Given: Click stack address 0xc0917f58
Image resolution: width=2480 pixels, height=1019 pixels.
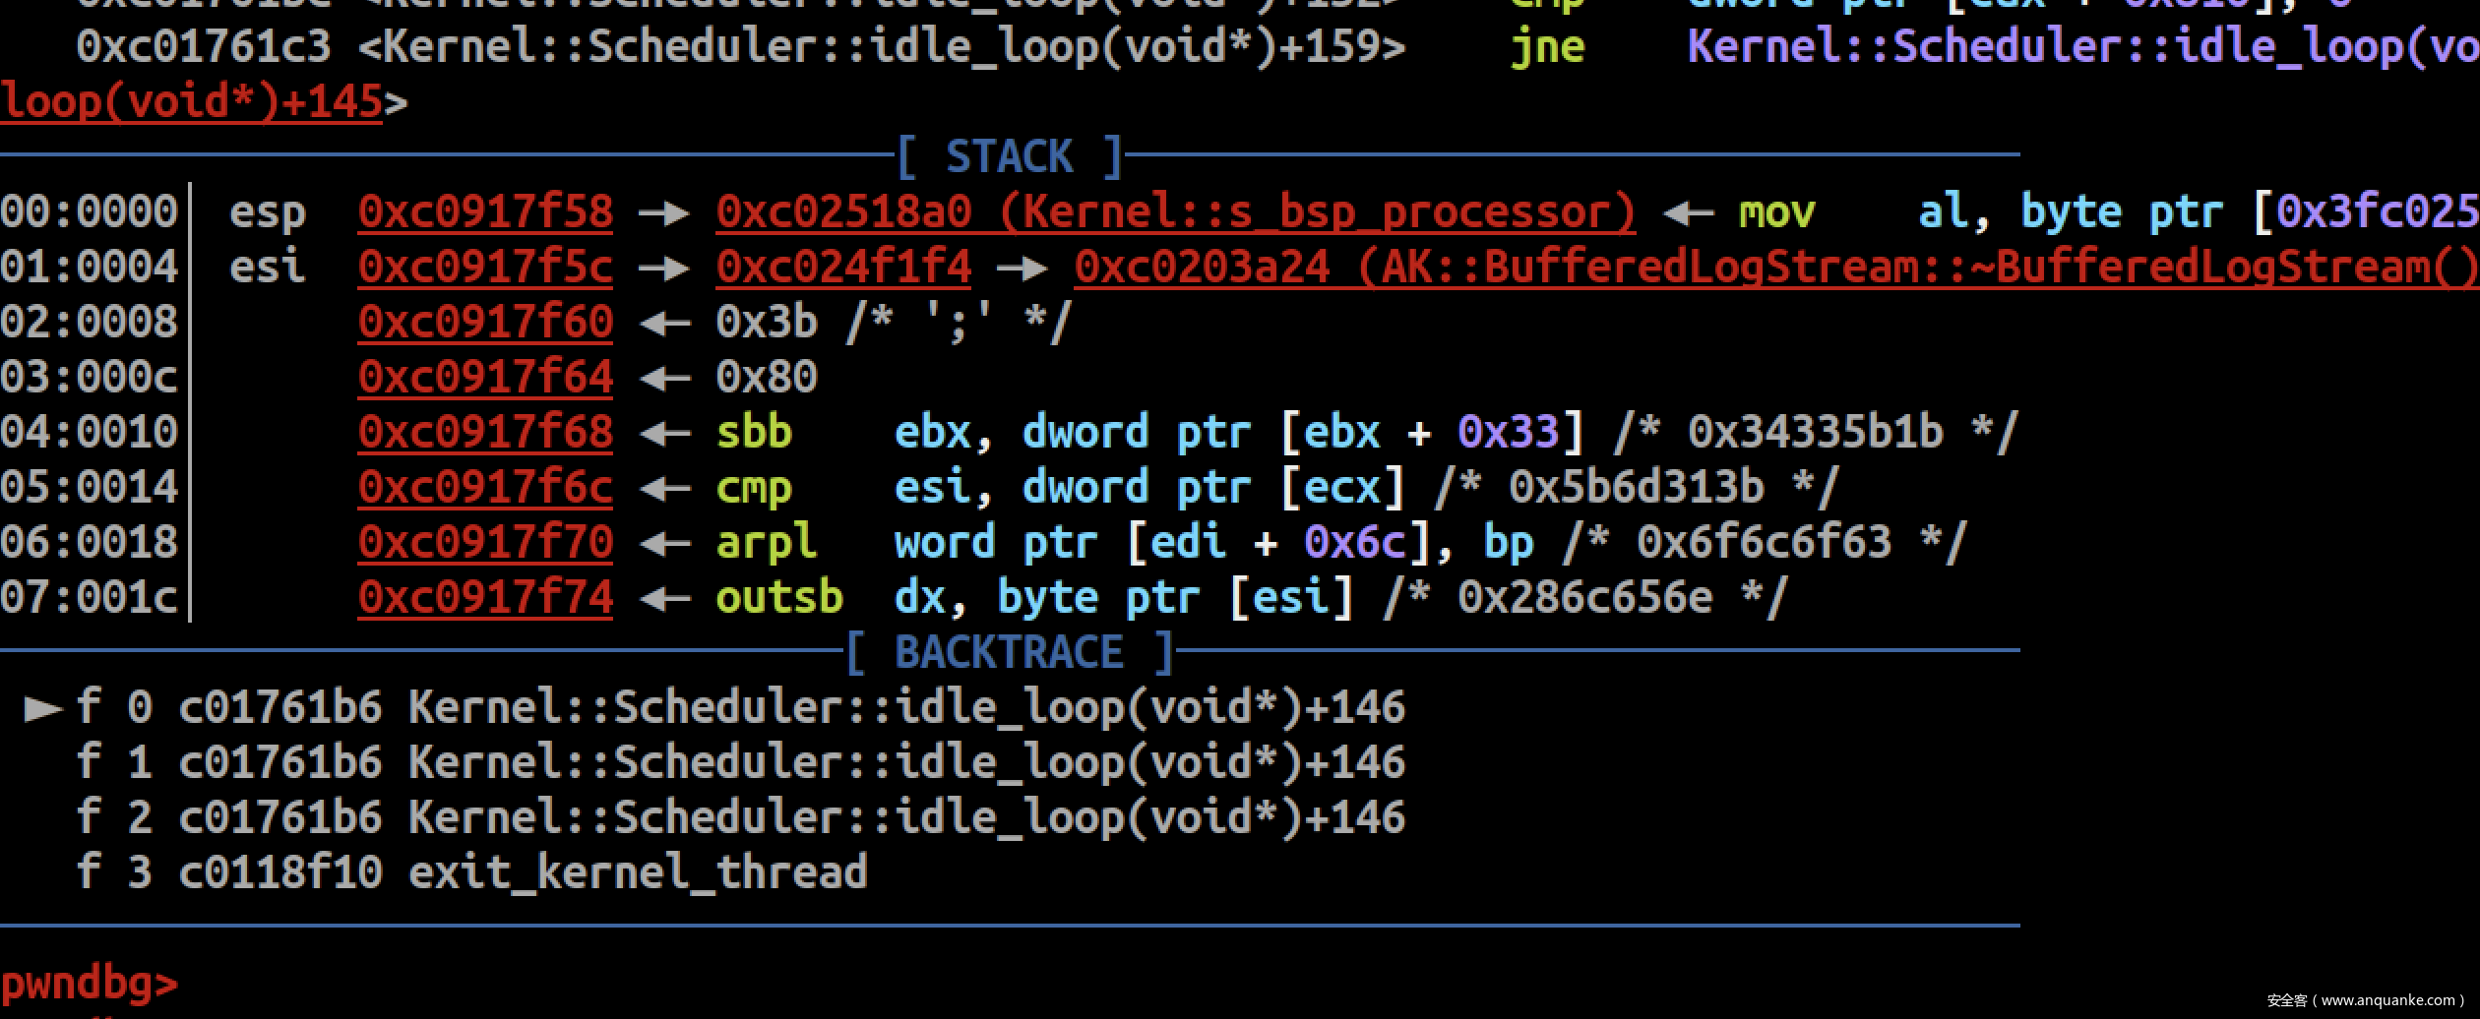Looking at the screenshot, I should coord(485,213).
